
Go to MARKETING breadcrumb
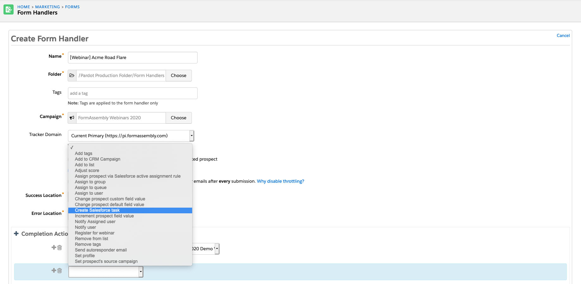[47, 7]
